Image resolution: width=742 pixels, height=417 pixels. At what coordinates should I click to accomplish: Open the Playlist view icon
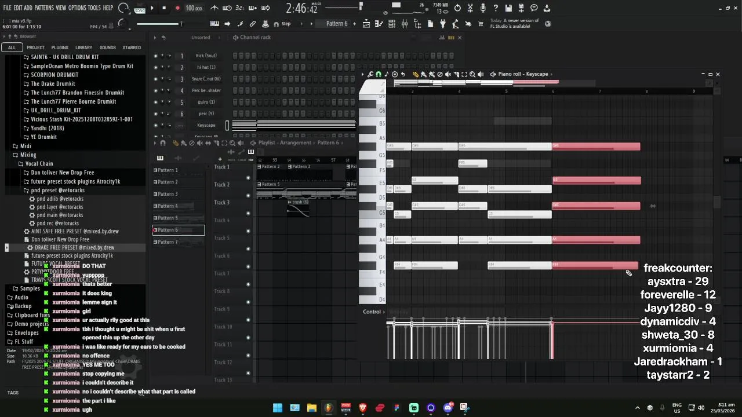pyautogui.click(x=366, y=24)
